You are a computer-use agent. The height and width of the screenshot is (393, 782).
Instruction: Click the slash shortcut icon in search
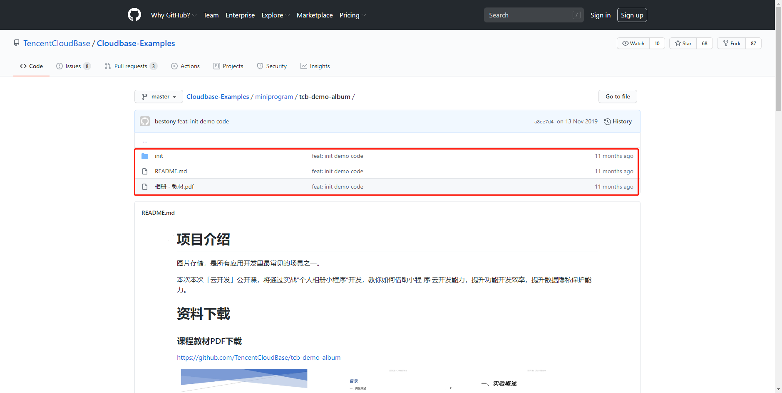[576, 15]
